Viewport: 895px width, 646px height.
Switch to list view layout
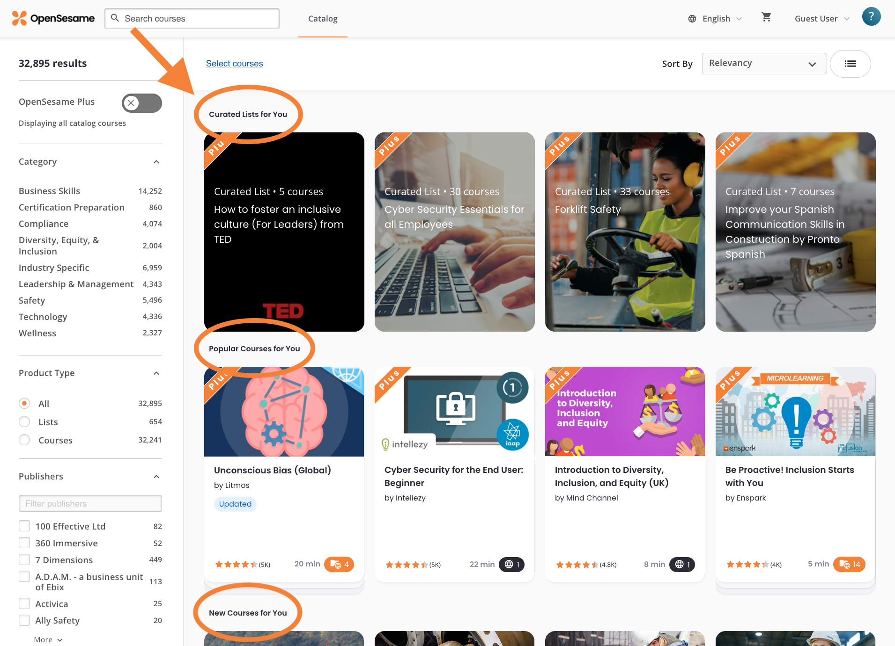click(x=850, y=64)
